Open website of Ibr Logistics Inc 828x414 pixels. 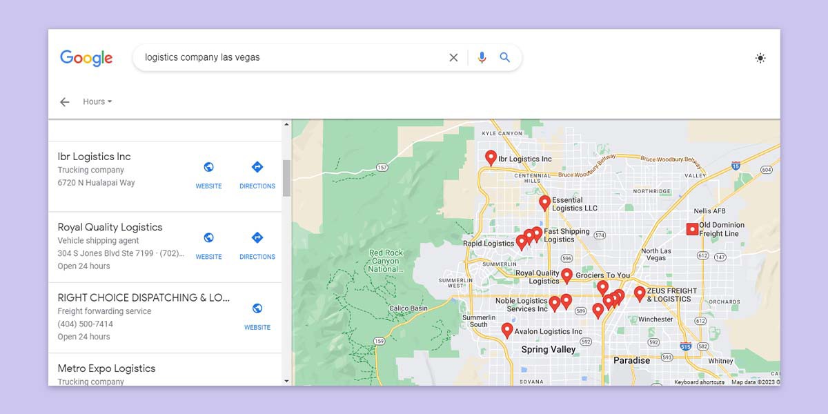pos(208,175)
